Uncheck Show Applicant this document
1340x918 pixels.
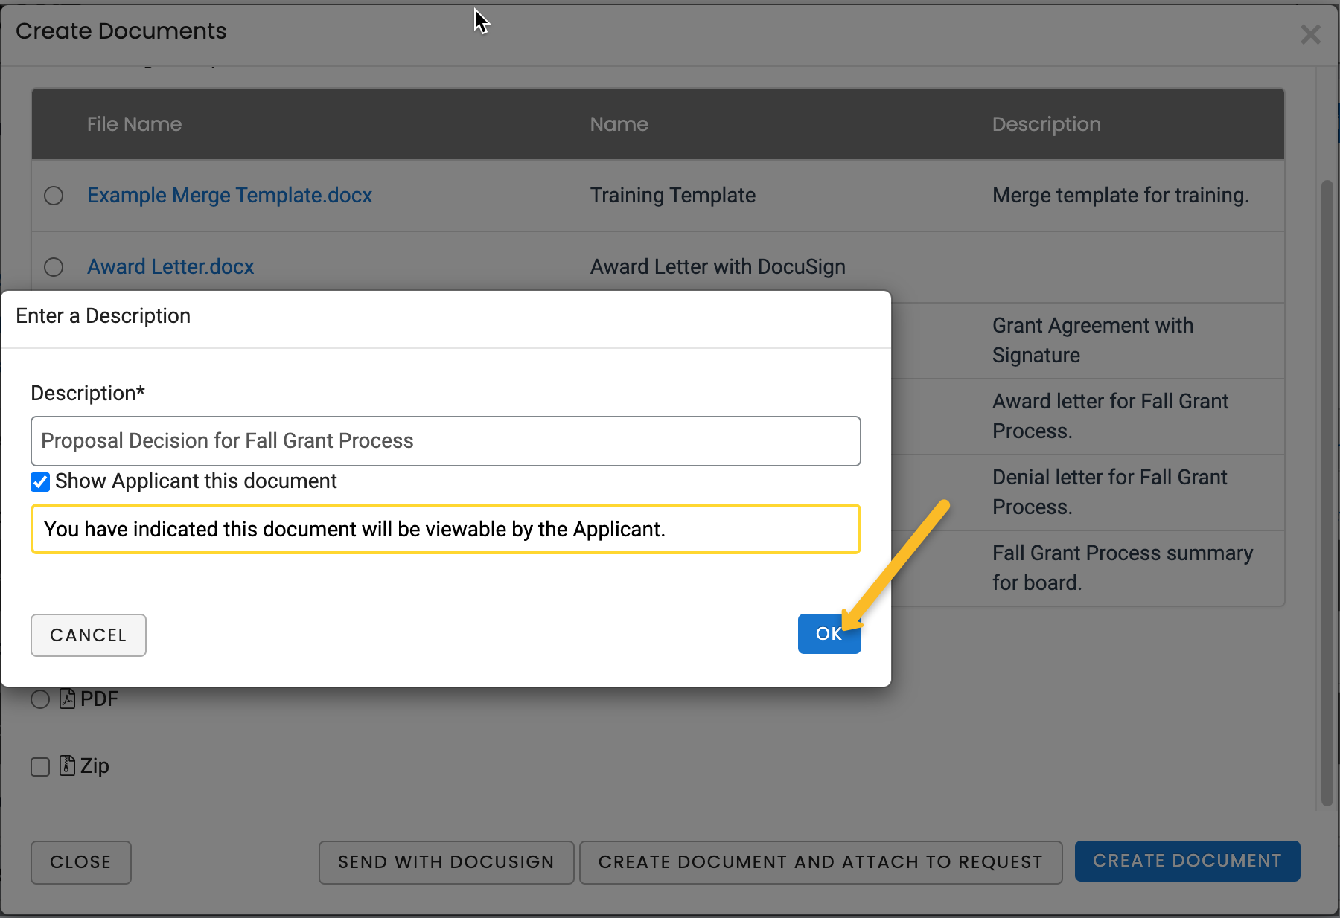coord(39,482)
